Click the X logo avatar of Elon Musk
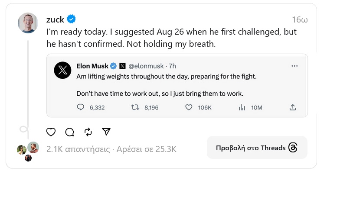The image size is (363, 210). pyautogui.click(x=62, y=70)
